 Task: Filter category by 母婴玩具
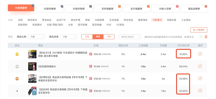point(171,20)
